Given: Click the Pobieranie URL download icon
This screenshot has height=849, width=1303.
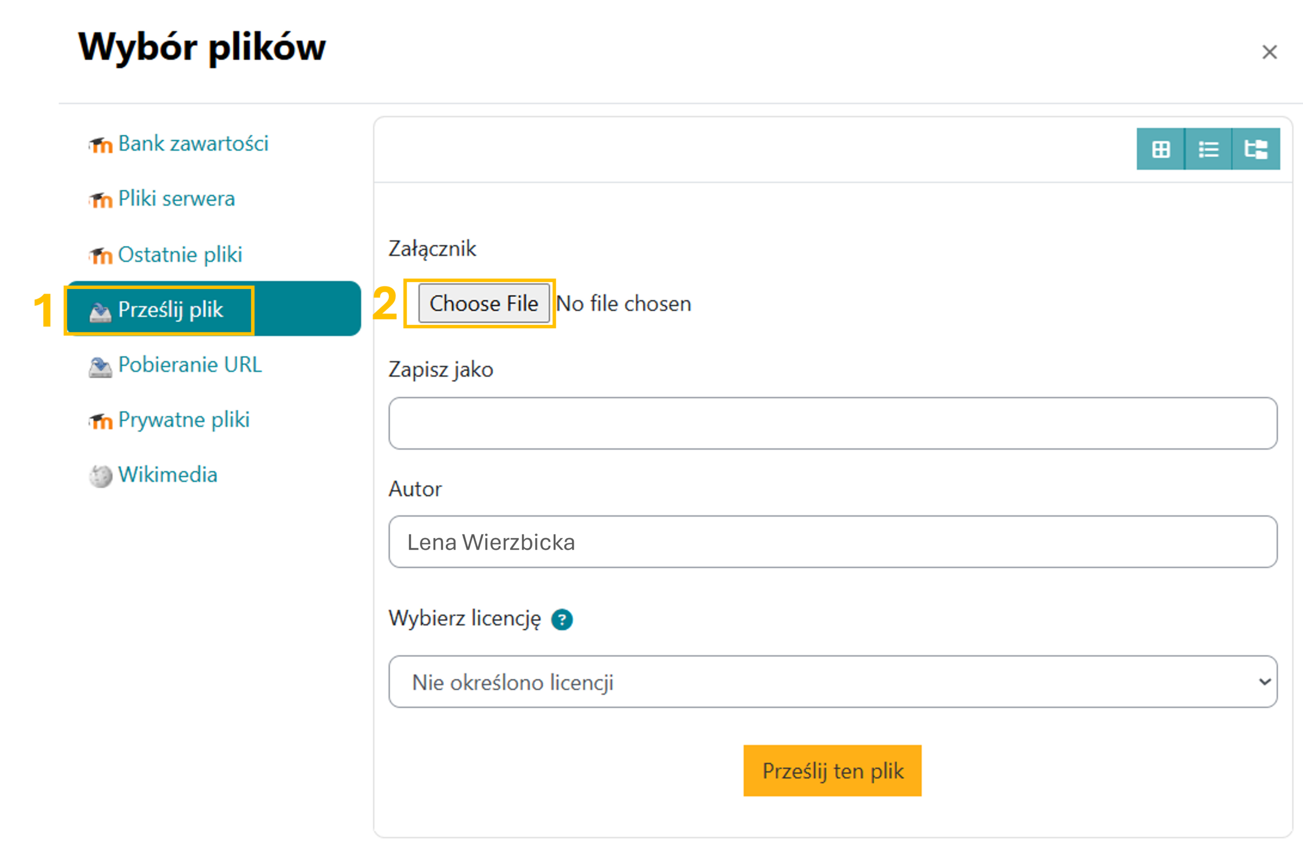Looking at the screenshot, I should pos(100,366).
